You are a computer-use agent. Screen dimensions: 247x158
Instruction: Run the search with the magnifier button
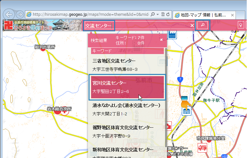pos(202,25)
